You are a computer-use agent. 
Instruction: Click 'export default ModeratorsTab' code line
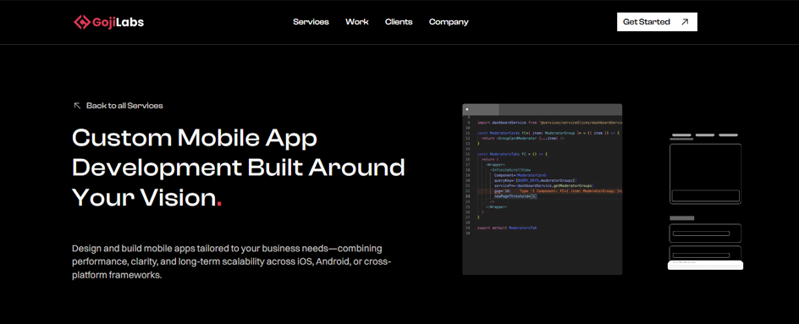pyautogui.click(x=507, y=228)
